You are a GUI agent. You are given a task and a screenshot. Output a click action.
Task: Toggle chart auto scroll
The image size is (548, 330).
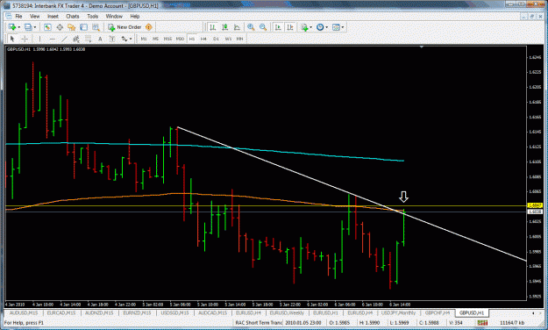click(x=278, y=27)
